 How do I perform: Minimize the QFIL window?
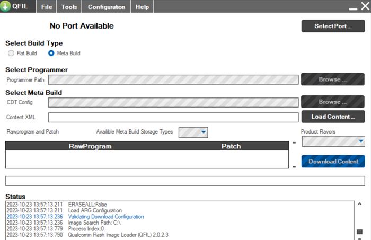pyautogui.click(x=353, y=7)
